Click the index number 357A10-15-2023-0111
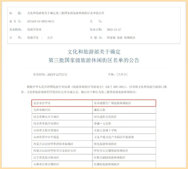The image size is (188, 169). coord(41,21)
